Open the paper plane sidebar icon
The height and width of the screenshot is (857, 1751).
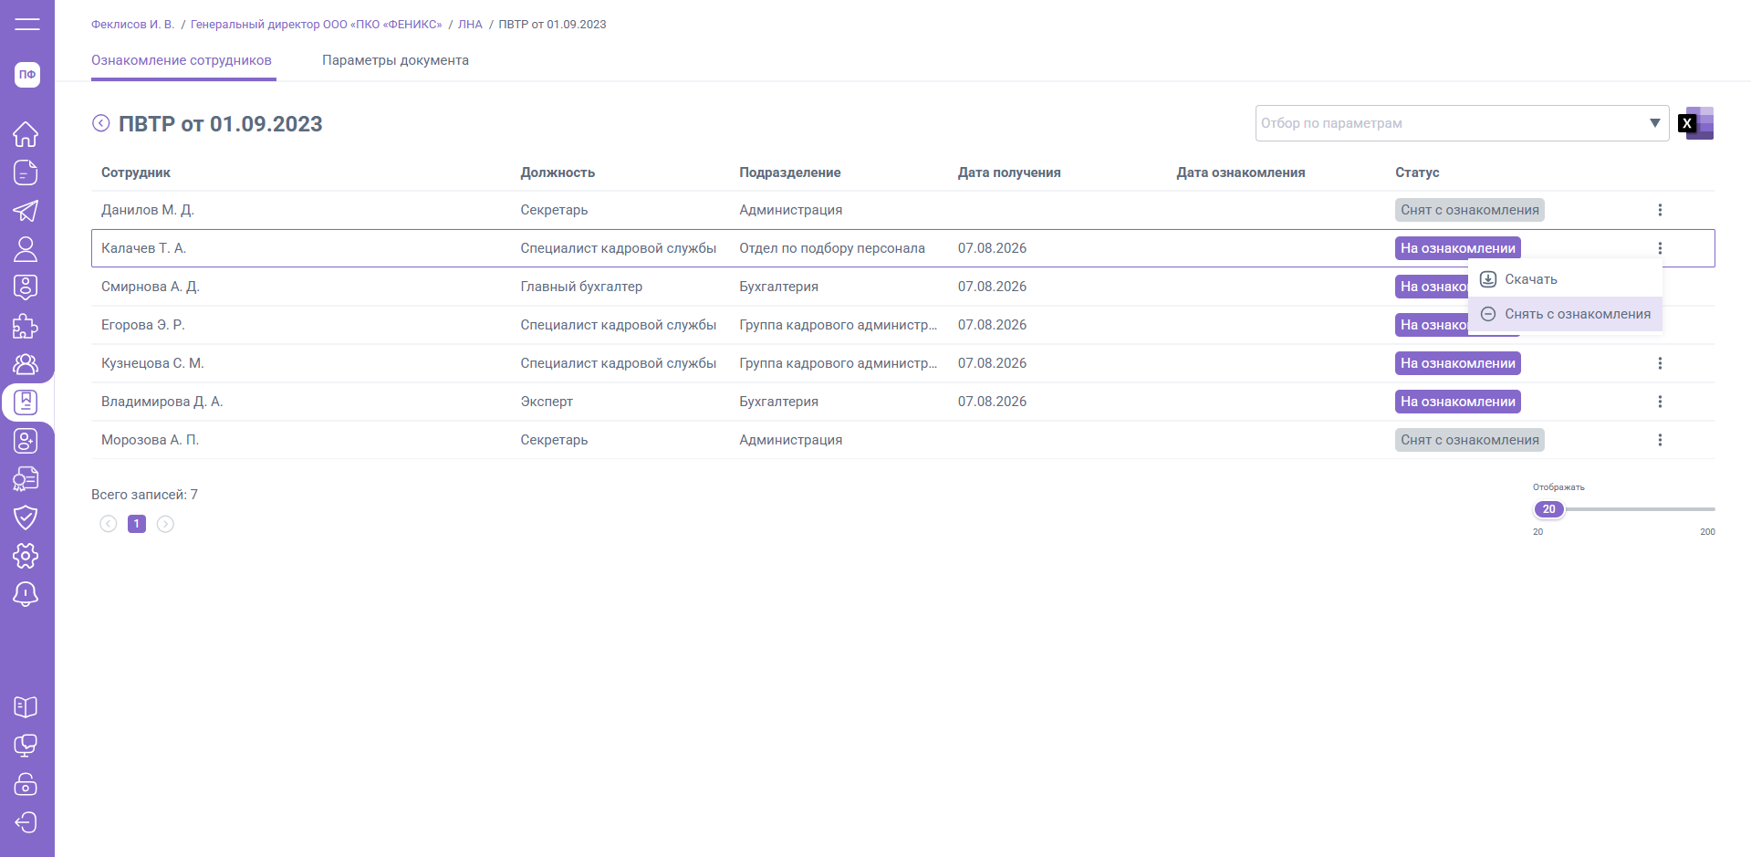coord(26,211)
